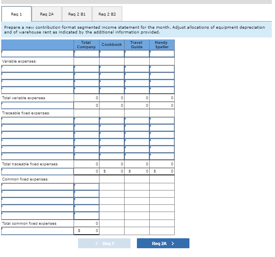
Task: Open label dropdown below Total common fixed expenses
Action: click(37, 231)
